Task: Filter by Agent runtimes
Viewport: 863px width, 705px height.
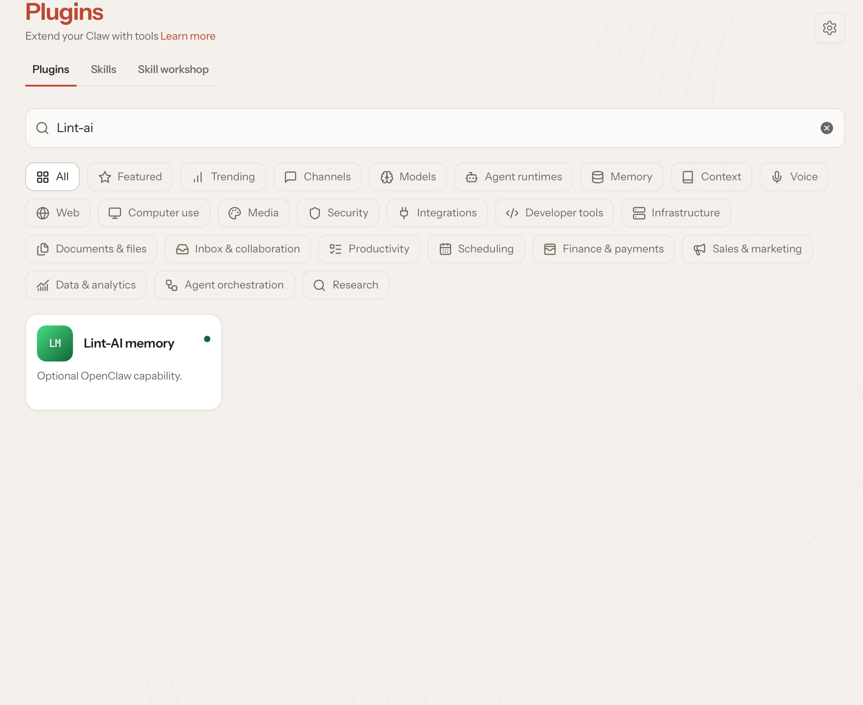Action: pos(513,177)
